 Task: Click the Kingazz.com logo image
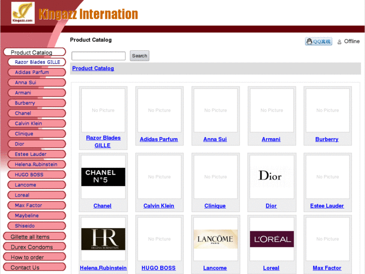click(23, 13)
